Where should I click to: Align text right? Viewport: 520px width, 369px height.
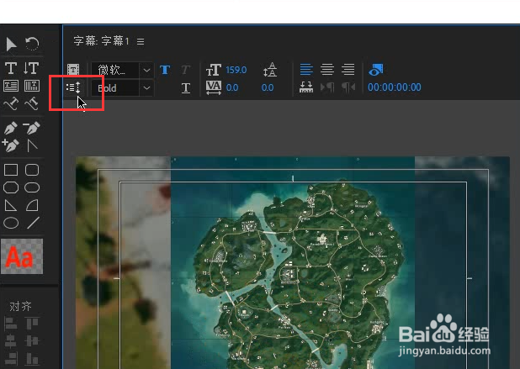click(x=348, y=70)
